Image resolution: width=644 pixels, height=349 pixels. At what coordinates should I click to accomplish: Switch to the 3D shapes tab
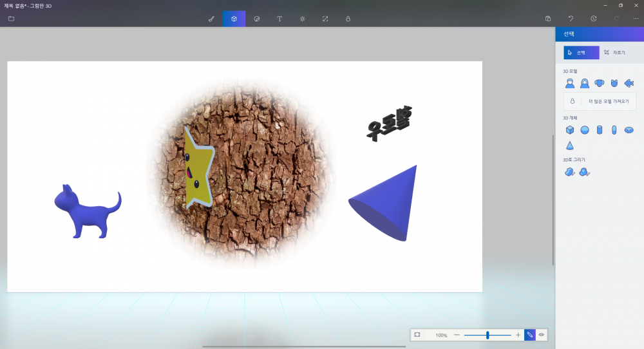(x=234, y=19)
